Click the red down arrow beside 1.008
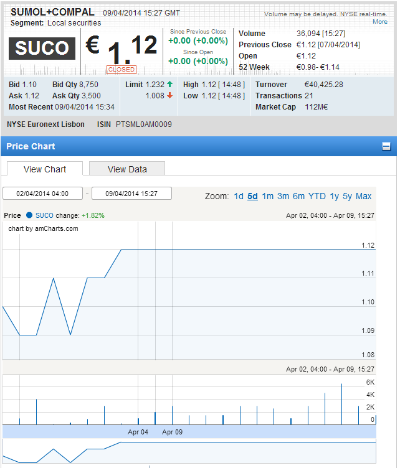Viewport: 400px width, 468px height. 169,95
